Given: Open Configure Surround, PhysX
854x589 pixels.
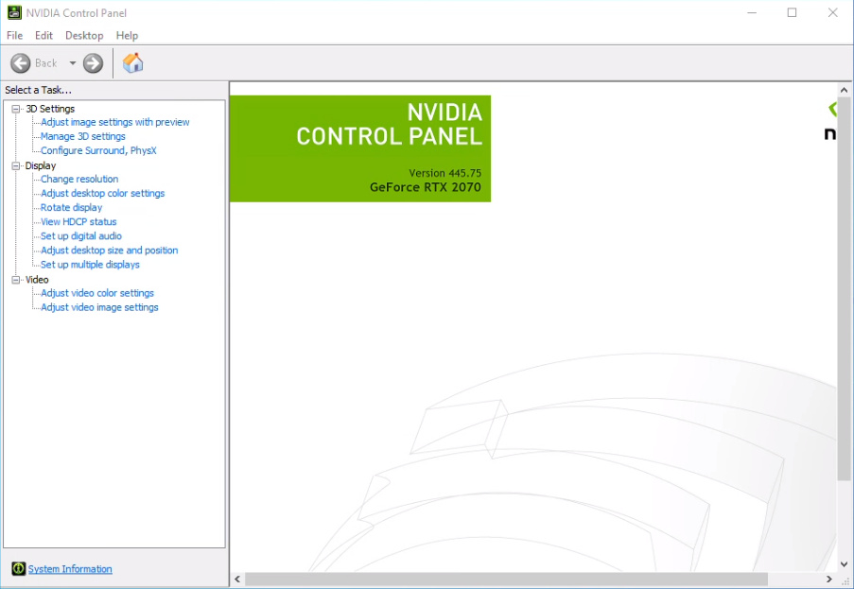Looking at the screenshot, I should [98, 150].
